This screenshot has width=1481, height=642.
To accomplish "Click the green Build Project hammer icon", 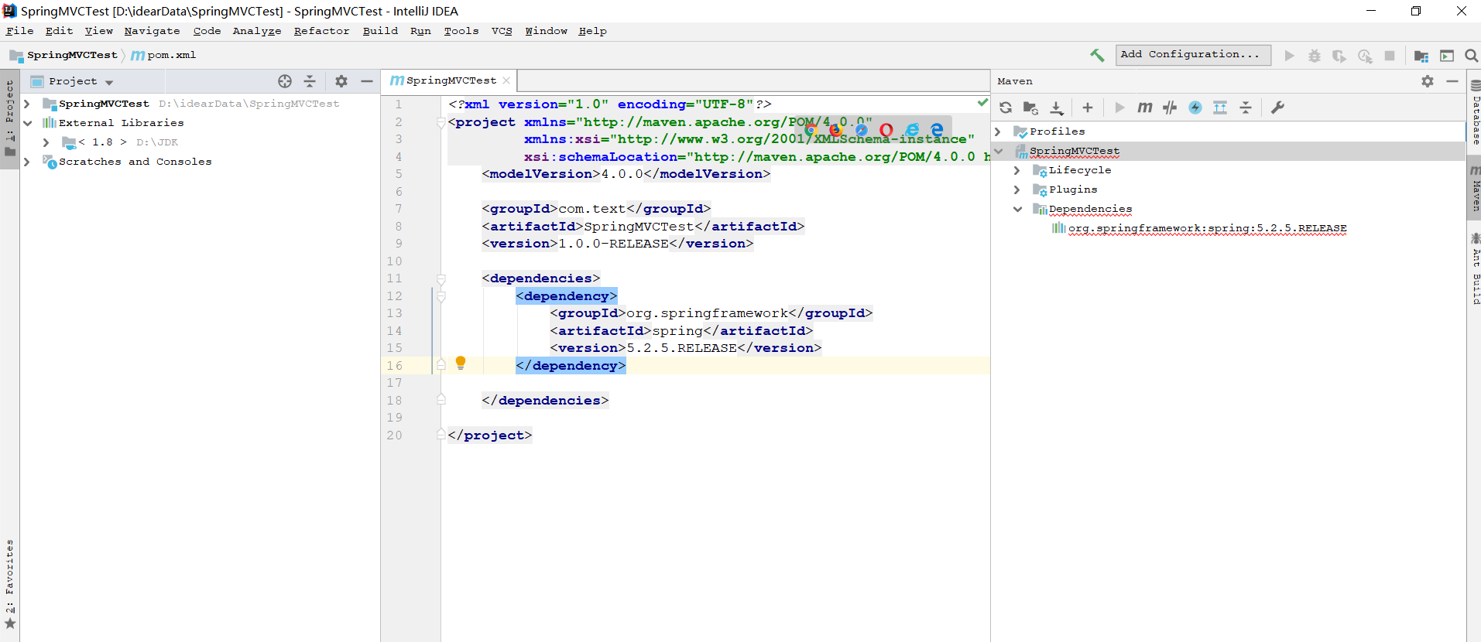I will click(x=1097, y=55).
